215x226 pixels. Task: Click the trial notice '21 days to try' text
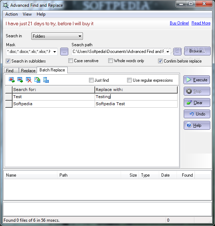49,23
